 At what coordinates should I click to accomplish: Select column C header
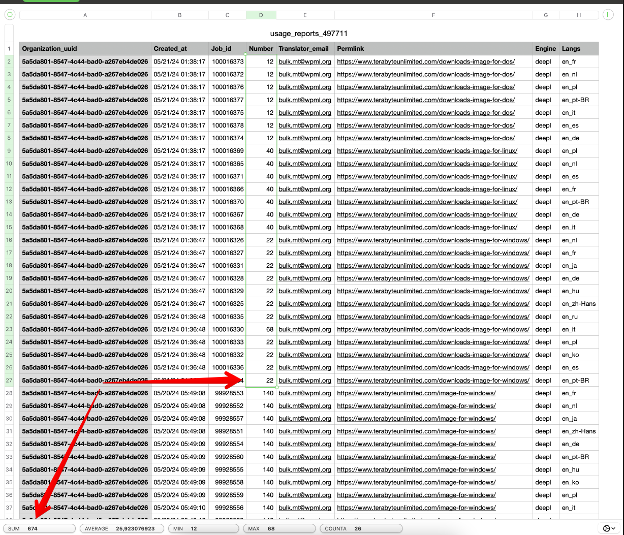pyautogui.click(x=227, y=15)
